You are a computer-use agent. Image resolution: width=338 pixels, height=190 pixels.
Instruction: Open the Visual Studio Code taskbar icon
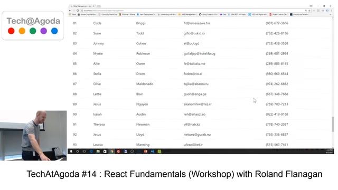[153, 151]
